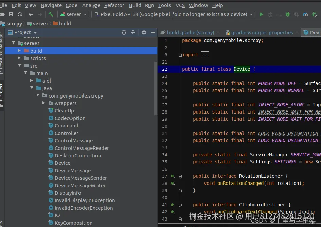The height and width of the screenshot is (227, 321).
Task: Open the Edit menu
Action: click(16, 5)
